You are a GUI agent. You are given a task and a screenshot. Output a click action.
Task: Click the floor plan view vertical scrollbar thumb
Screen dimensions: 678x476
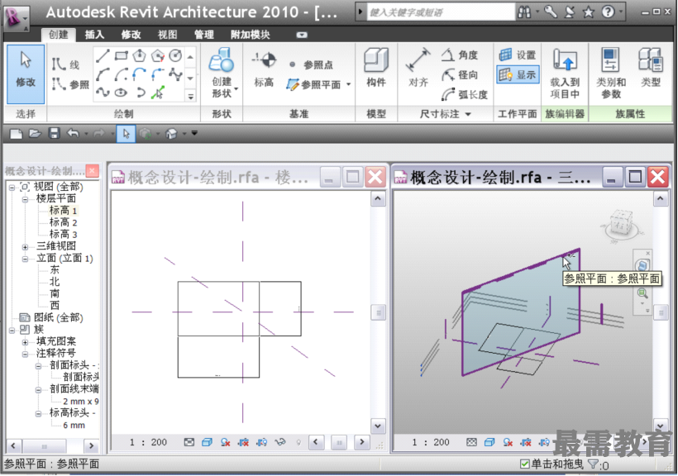[379, 312]
